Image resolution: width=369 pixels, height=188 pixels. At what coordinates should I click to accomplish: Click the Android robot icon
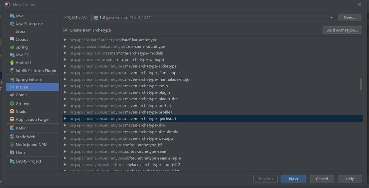coord(12,63)
